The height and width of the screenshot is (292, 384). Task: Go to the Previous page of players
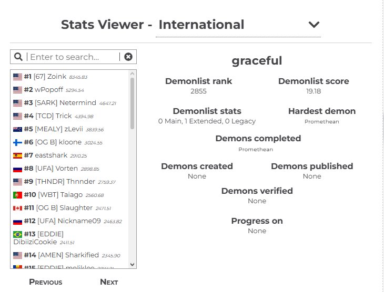point(46,282)
